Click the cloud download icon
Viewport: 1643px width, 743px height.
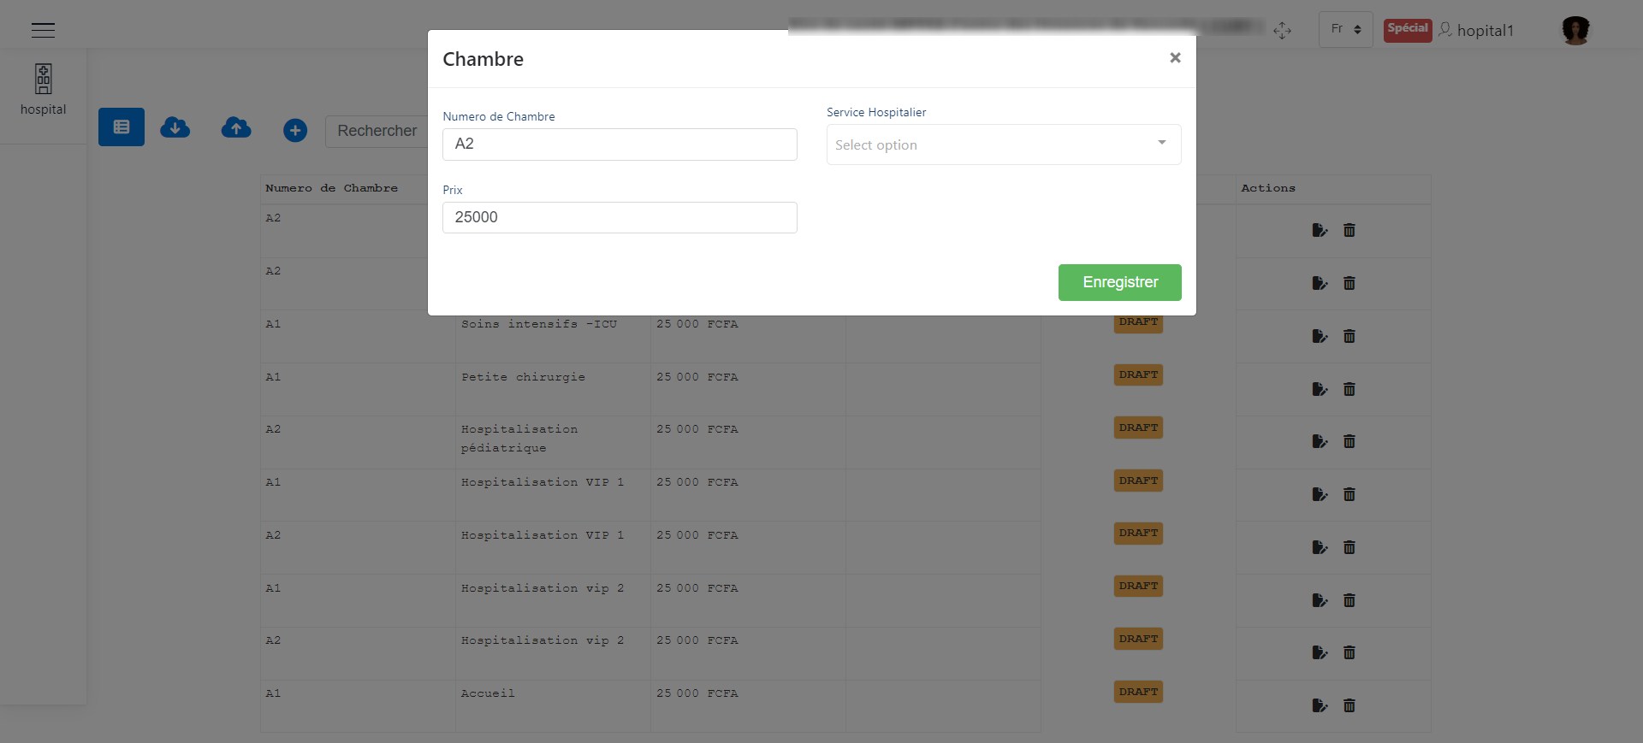coord(175,128)
